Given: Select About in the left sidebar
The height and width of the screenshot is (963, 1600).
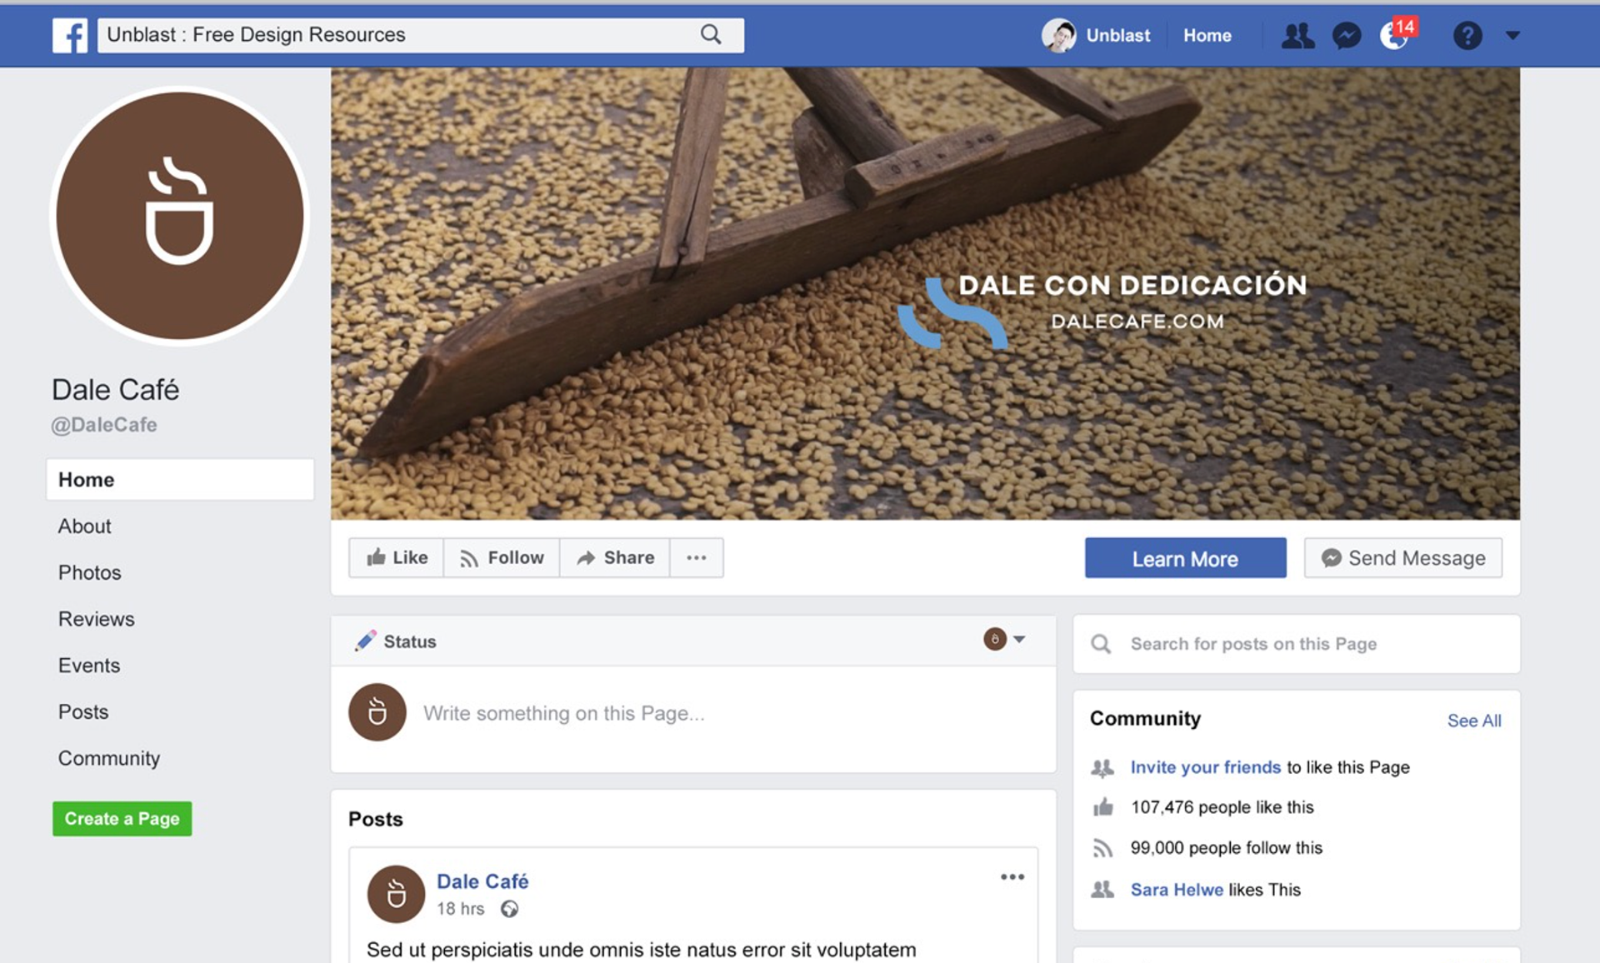Looking at the screenshot, I should pyautogui.click(x=84, y=526).
